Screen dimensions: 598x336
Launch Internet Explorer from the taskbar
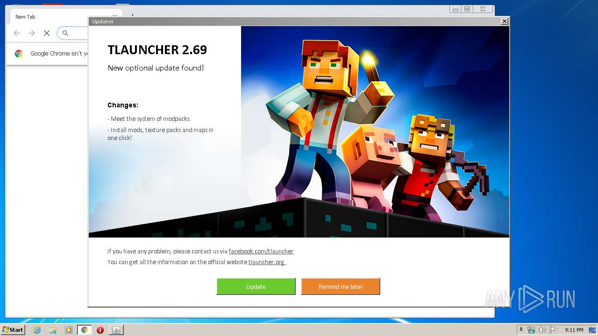click(x=37, y=330)
